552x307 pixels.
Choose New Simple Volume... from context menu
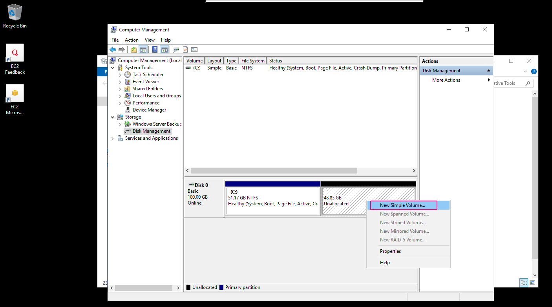[408, 205]
